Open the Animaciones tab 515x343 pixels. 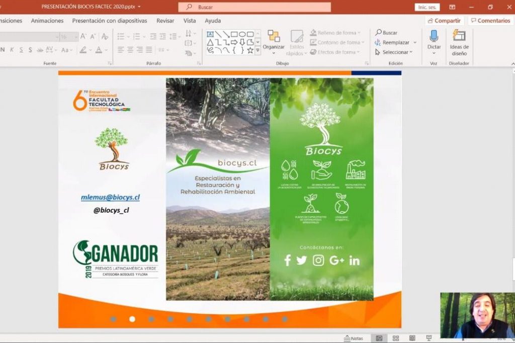pyautogui.click(x=47, y=21)
